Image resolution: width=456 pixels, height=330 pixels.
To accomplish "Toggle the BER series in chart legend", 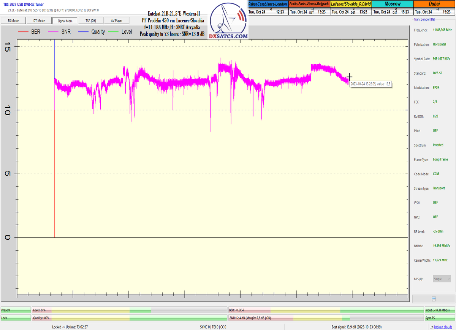I will pyautogui.click(x=35, y=32).
